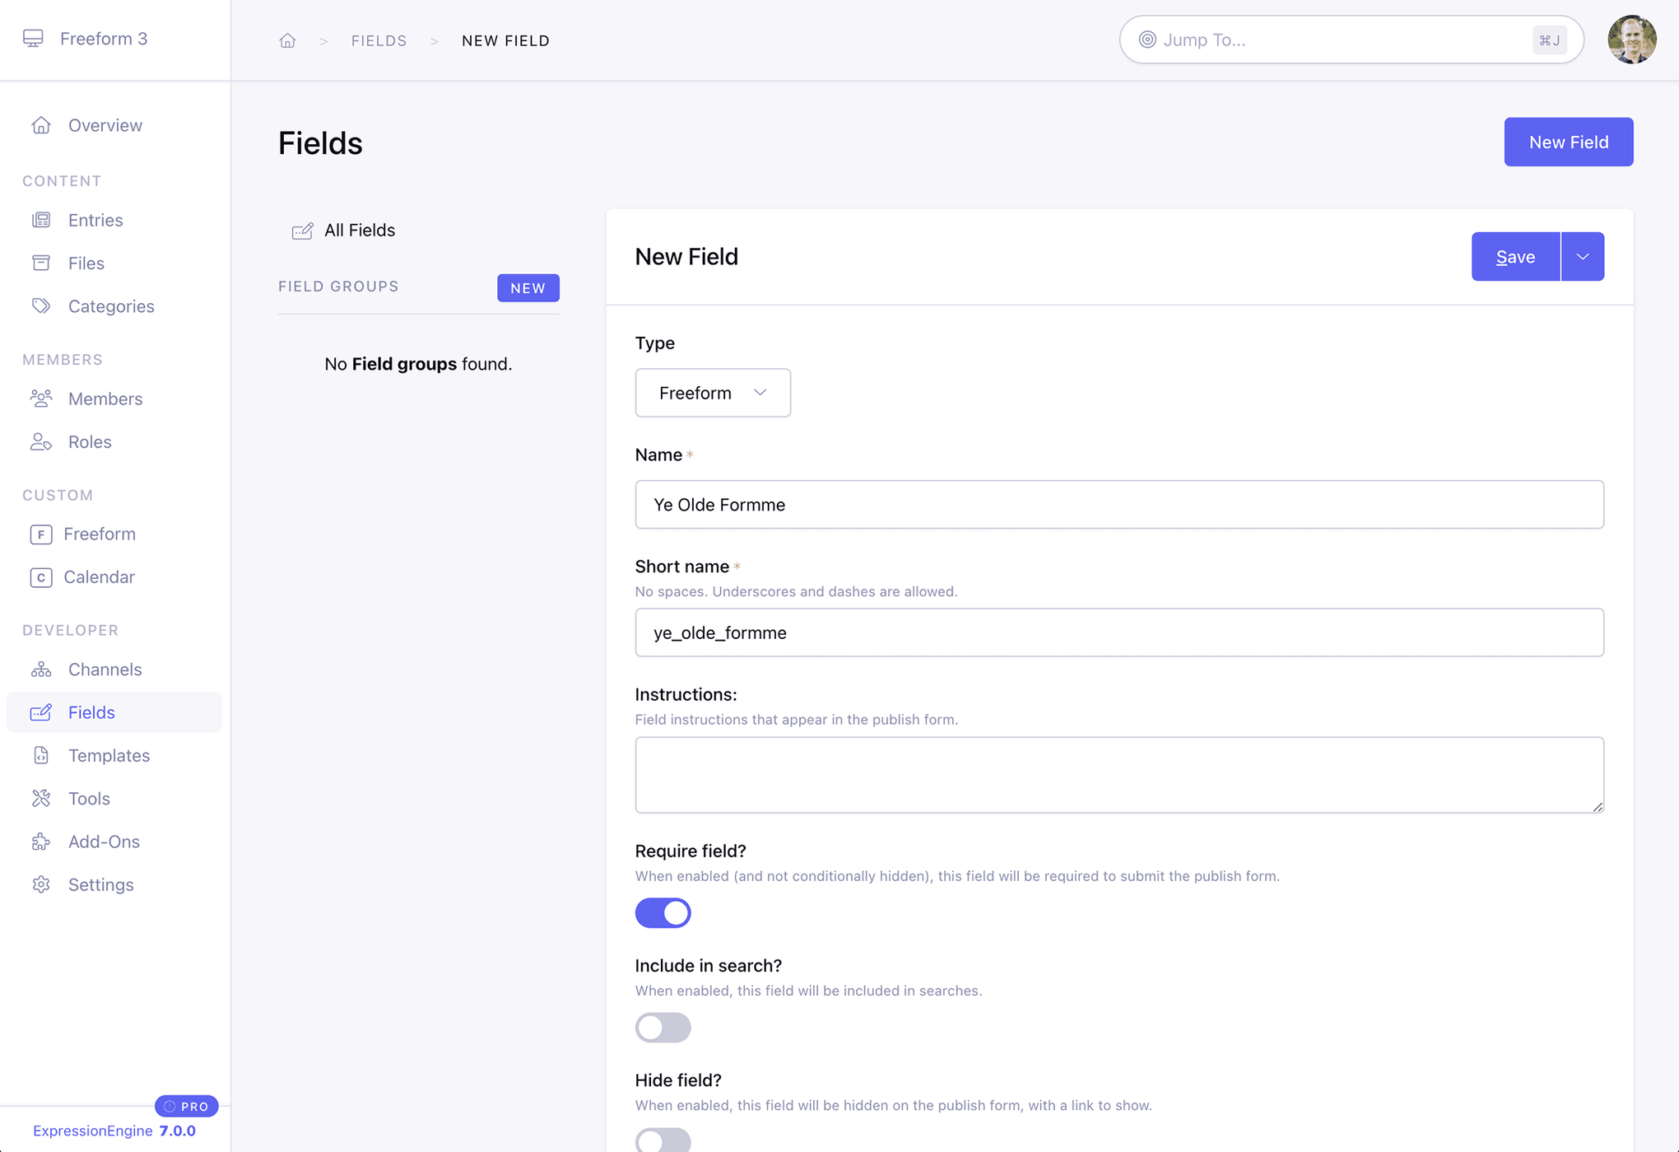Disable the Require field toggle
The width and height of the screenshot is (1679, 1152).
pos(663,912)
